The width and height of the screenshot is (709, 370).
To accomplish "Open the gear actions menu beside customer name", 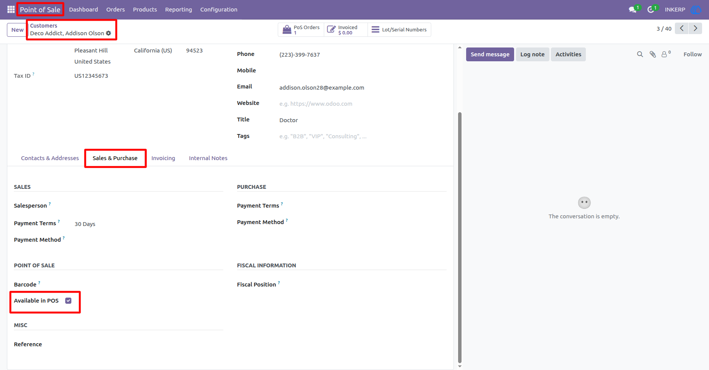I will click(109, 33).
